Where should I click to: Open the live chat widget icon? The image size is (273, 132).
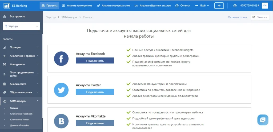tap(263, 120)
